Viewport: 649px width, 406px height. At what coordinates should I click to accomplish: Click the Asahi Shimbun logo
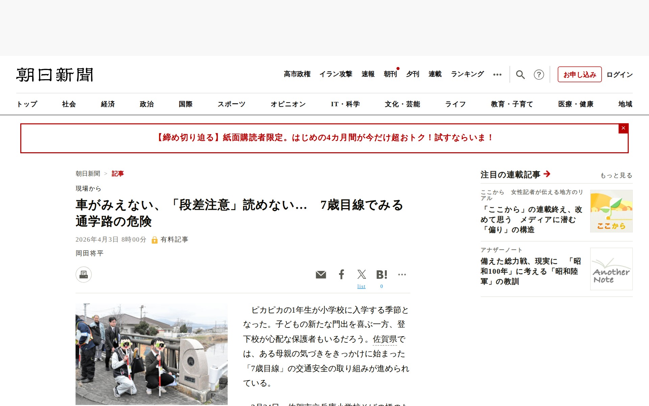[x=55, y=74]
